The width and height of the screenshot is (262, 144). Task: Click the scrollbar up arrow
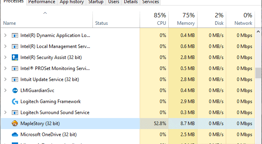point(258,31)
